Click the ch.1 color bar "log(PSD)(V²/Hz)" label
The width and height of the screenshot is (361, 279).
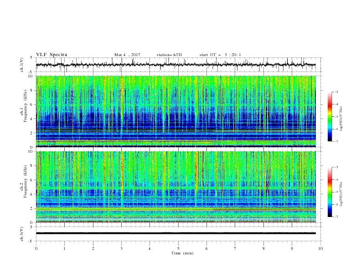click(x=341, y=119)
